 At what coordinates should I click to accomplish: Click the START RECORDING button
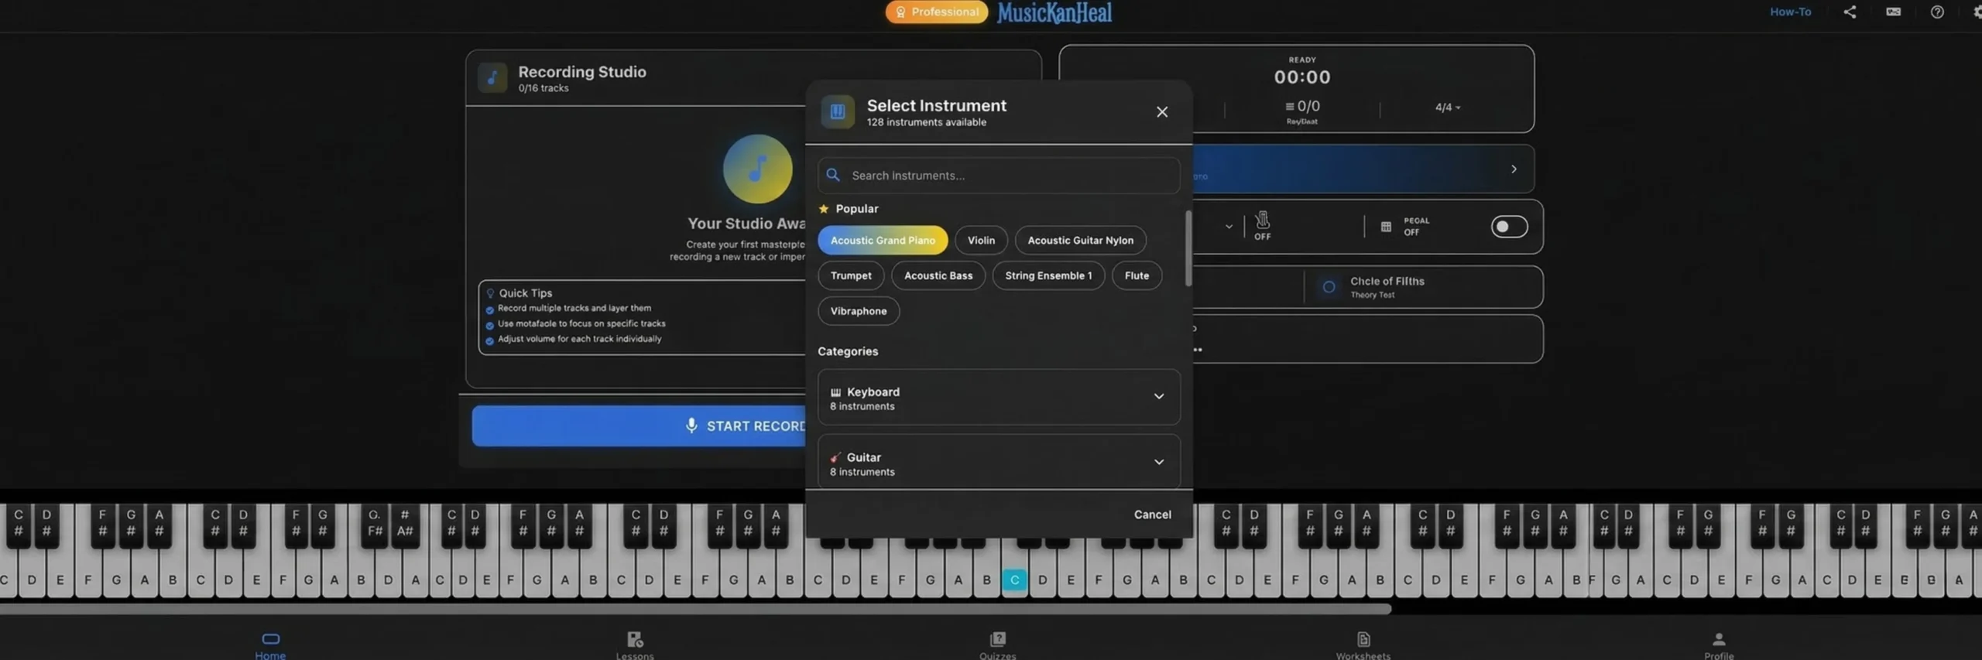[x=639, y=426]
